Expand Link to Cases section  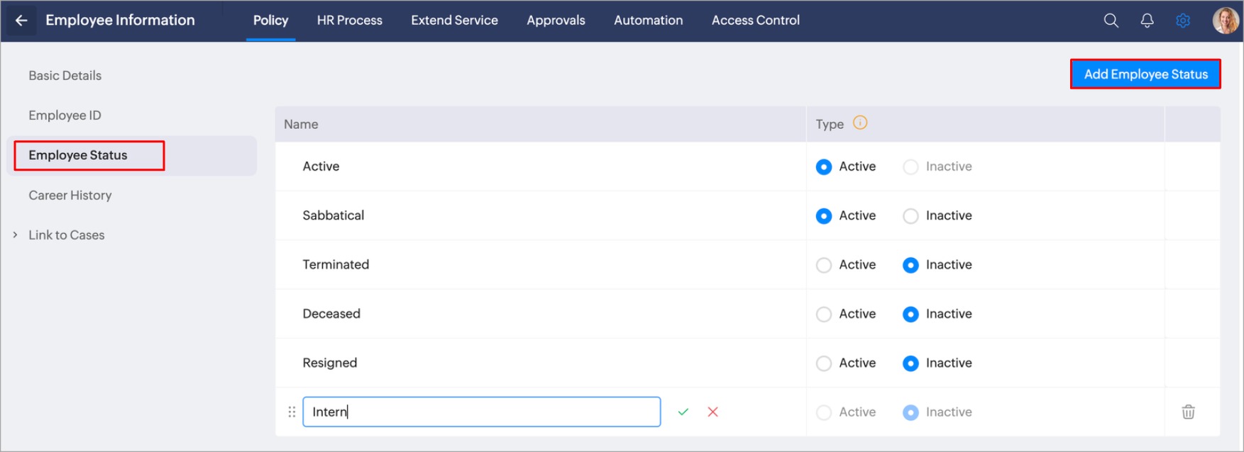[16, 235]
